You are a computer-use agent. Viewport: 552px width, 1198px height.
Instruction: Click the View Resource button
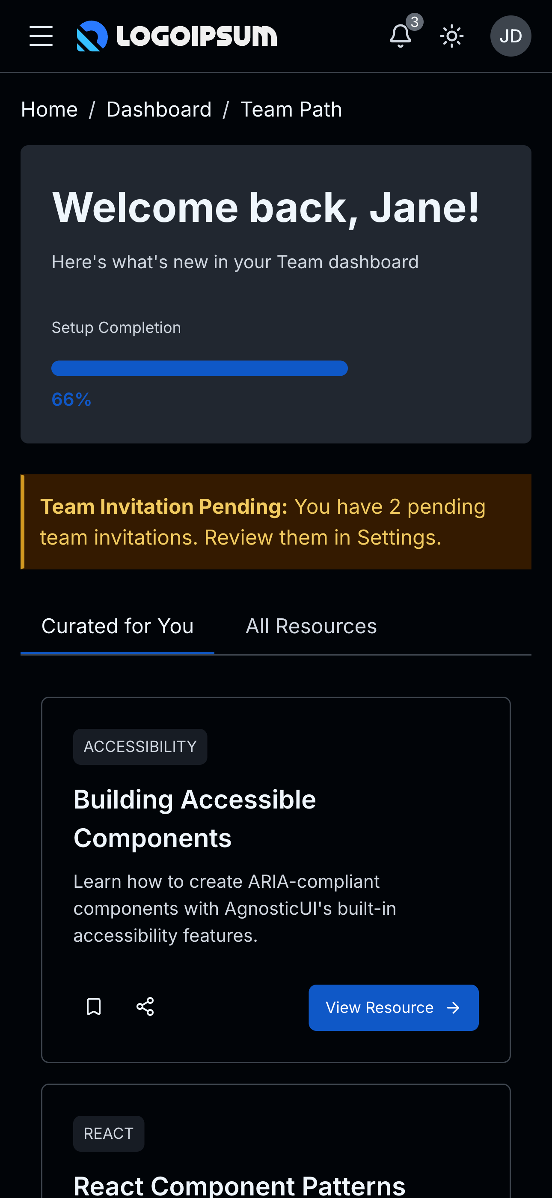click(393, 1008)
